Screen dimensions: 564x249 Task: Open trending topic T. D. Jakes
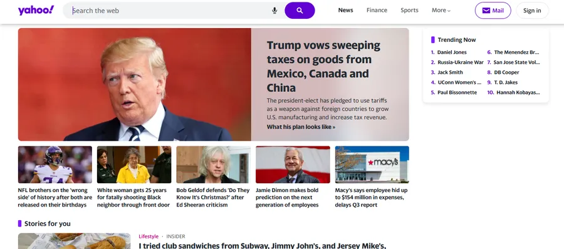506,83
